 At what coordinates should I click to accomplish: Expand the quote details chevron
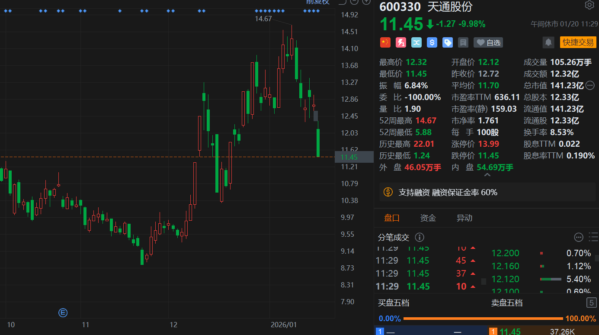click(x=487, y=175)
